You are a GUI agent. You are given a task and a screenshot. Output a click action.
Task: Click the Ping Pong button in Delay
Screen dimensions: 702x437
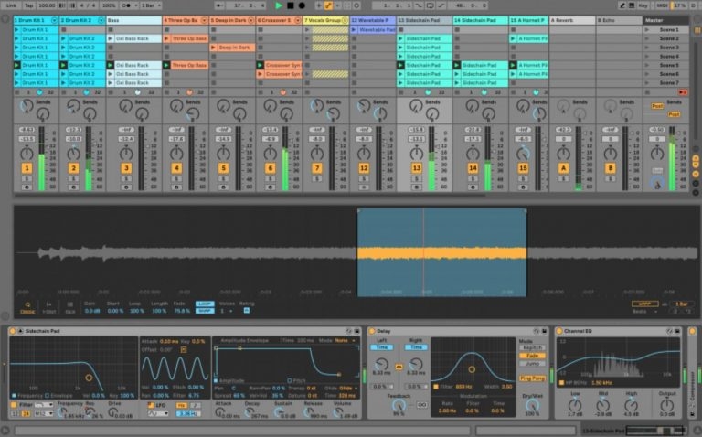click(532, 378)
